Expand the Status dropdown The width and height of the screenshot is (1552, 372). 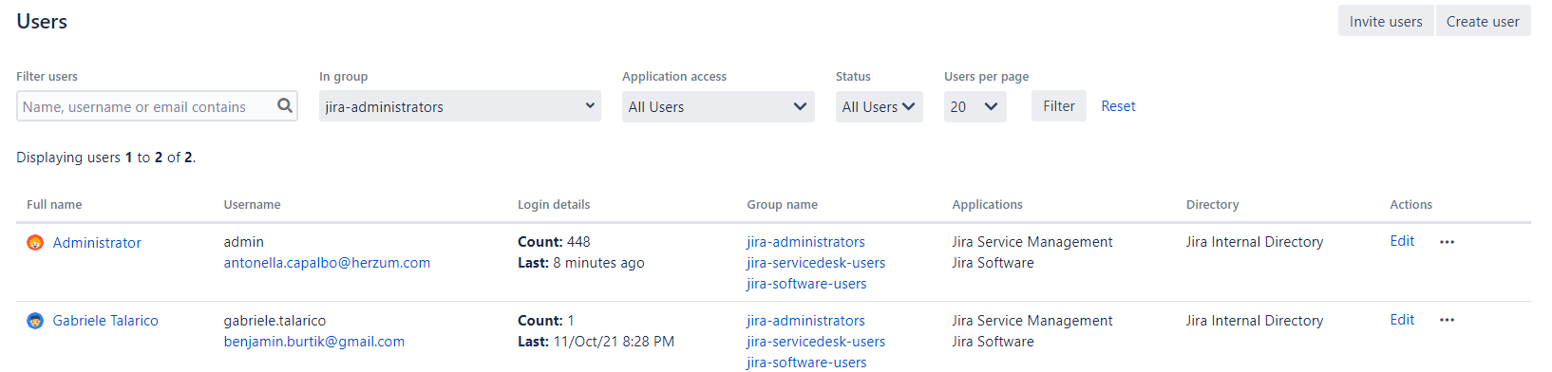tap(879, 106)
